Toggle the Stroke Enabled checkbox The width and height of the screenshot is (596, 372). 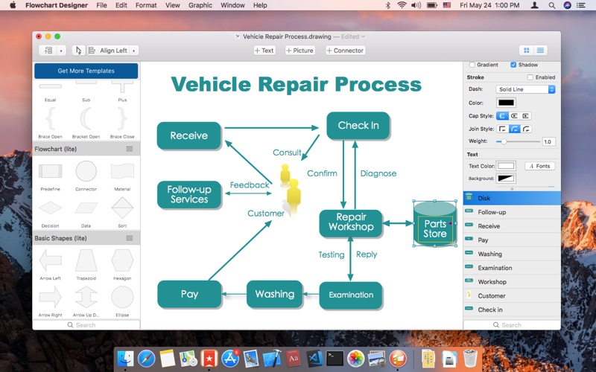pyautogui.click(x=530, y=77)
